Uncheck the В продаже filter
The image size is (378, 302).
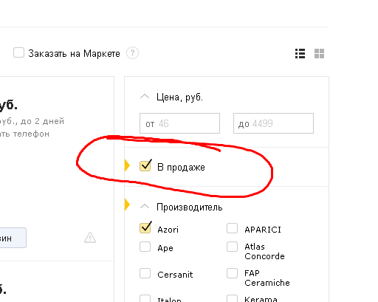point(145,165)
